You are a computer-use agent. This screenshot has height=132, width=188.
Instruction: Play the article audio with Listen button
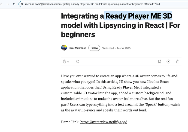tap(168, 61)
